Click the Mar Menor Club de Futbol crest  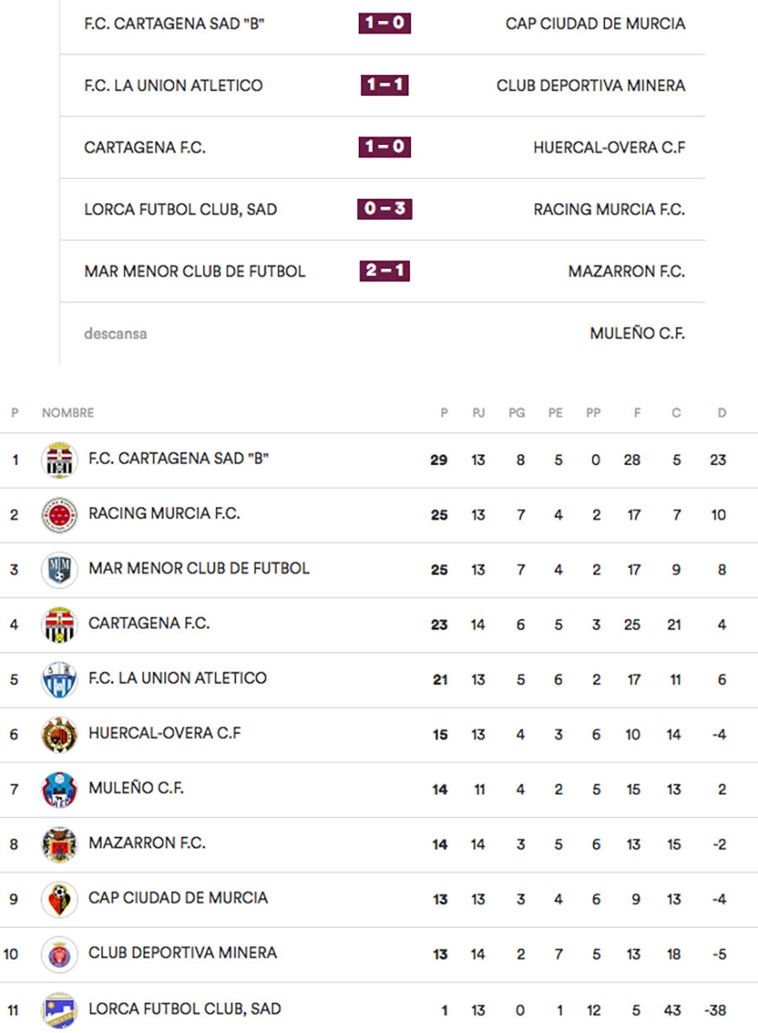point(60,570)
